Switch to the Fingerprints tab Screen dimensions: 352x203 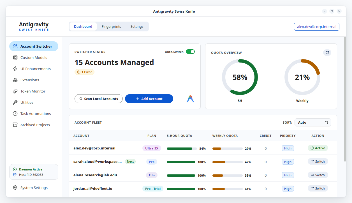111,26
